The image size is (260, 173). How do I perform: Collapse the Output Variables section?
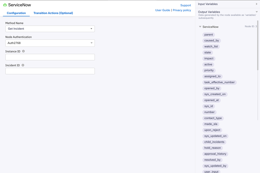(x=257, y=12)
